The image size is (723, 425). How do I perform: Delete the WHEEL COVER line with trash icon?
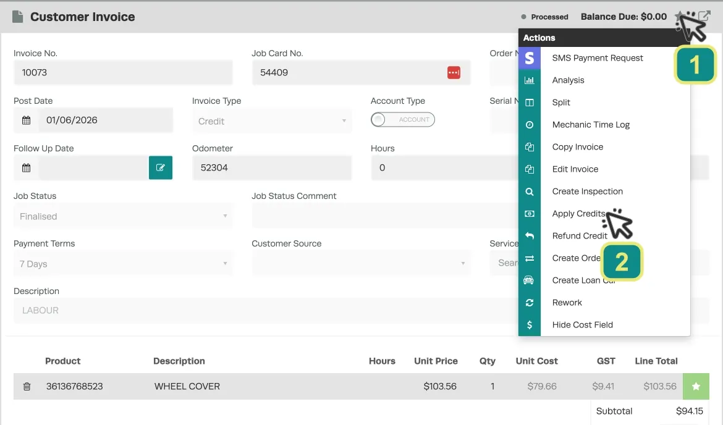point(27,386)
